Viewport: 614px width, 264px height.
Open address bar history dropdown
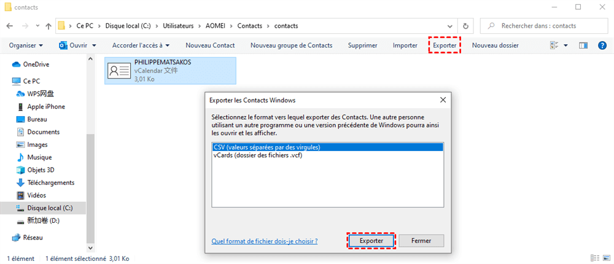453,26
